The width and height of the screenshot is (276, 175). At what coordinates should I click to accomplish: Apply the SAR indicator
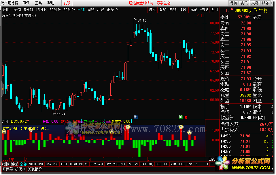tap(143, 164)
